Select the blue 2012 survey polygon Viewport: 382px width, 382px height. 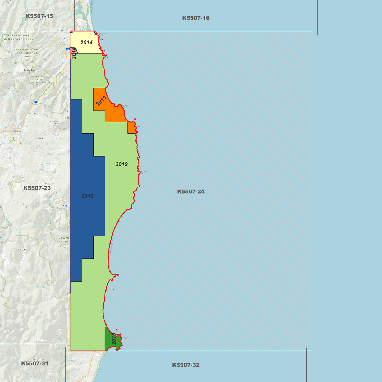tap(87, 196)
